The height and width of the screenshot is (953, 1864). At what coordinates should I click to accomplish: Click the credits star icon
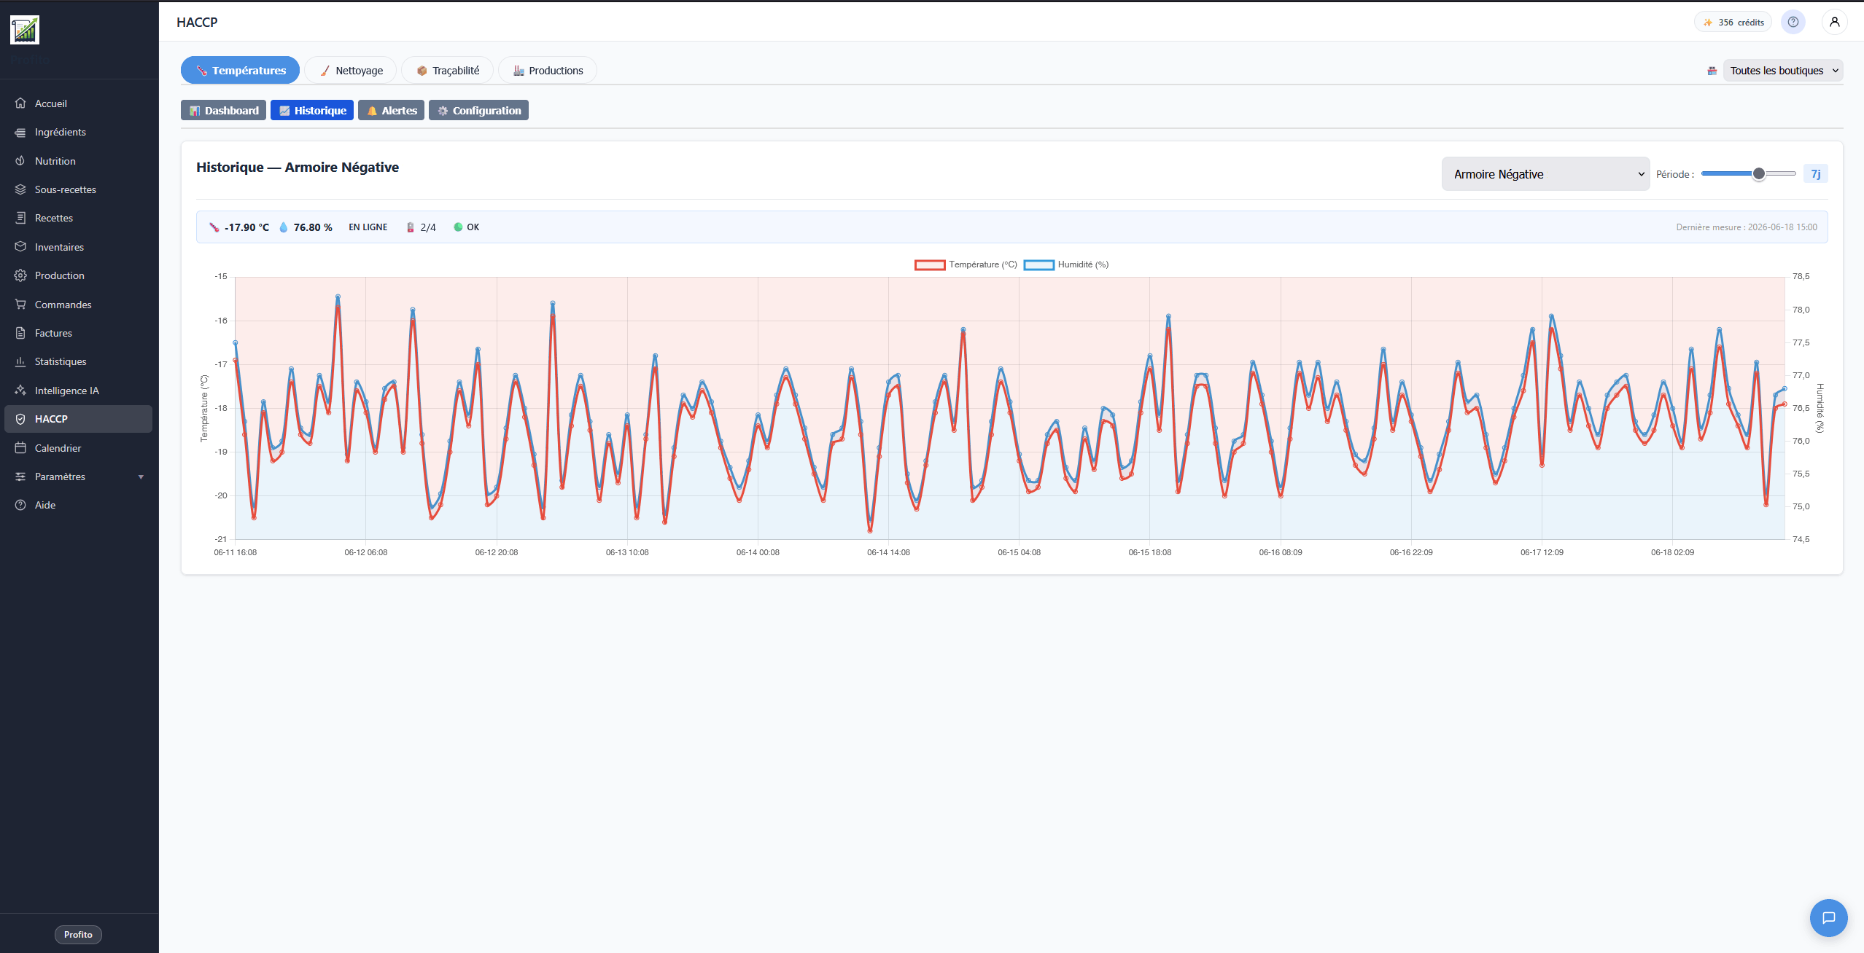click(x=1708, y=23)
